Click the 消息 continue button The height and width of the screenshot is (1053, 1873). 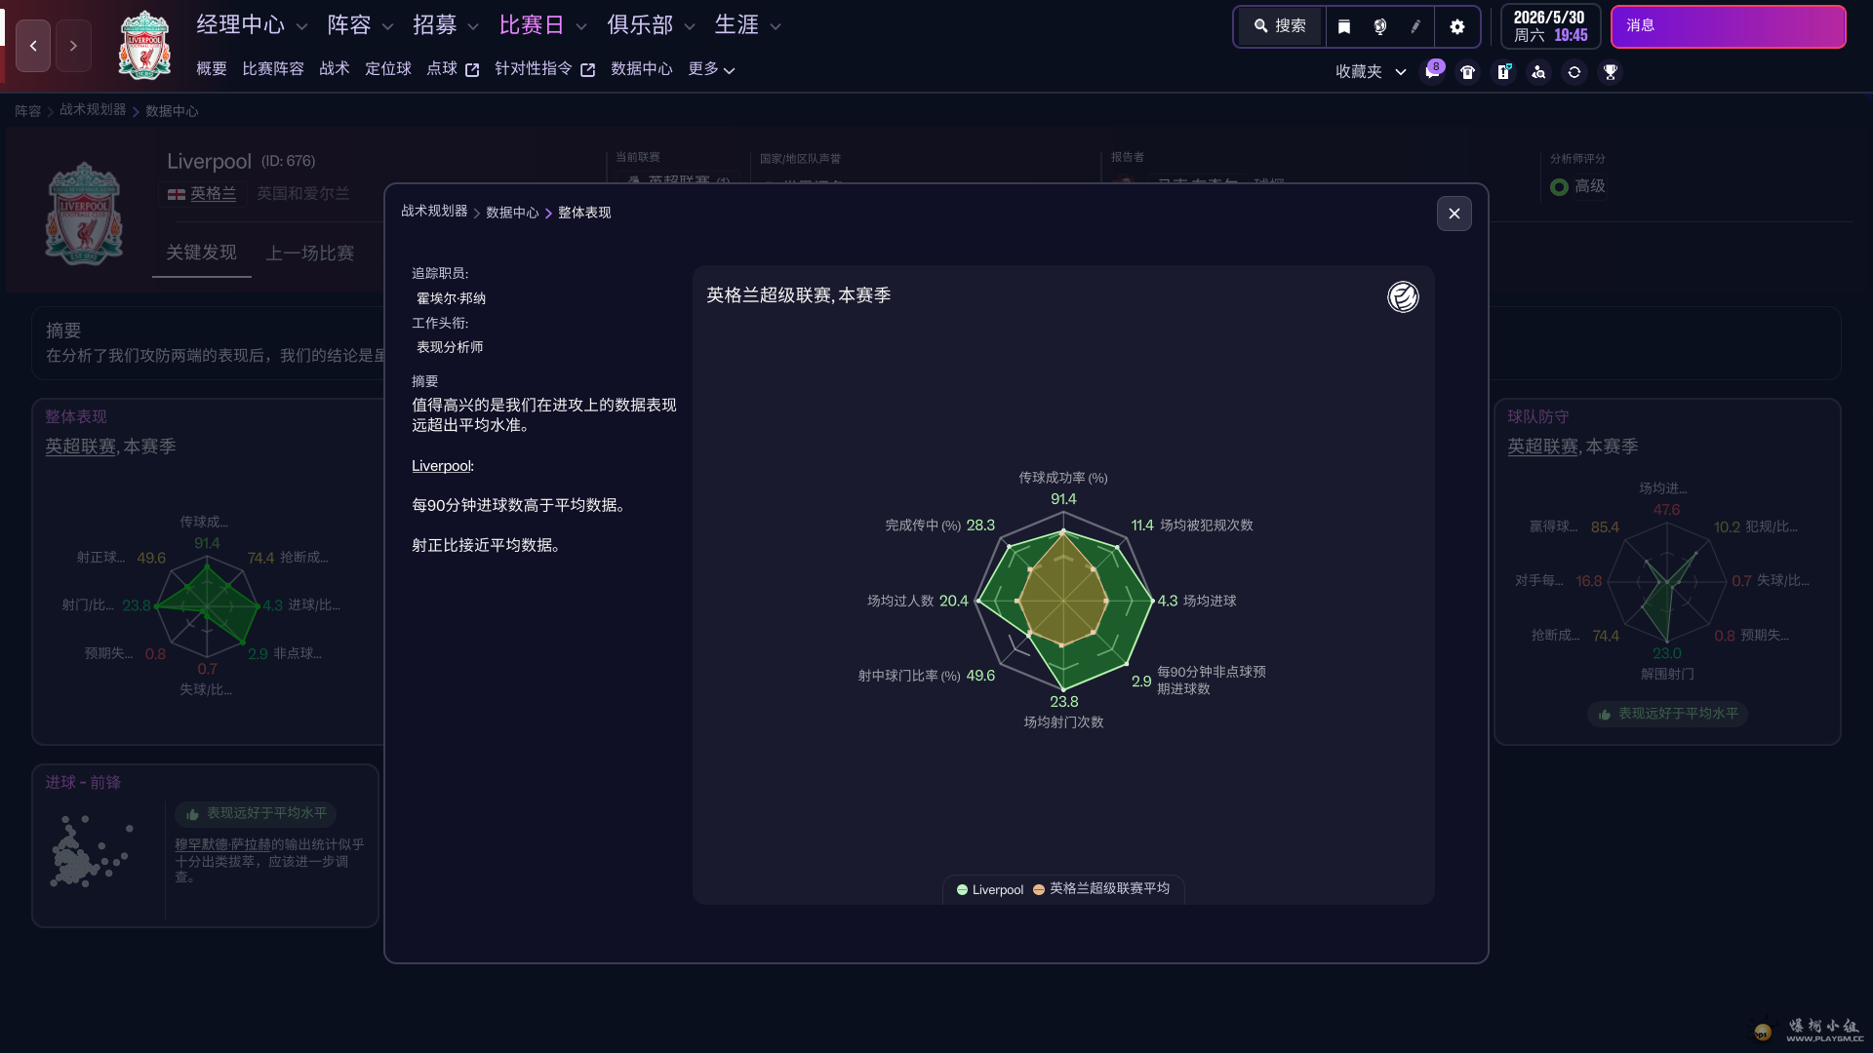(x=1728, y=26)
